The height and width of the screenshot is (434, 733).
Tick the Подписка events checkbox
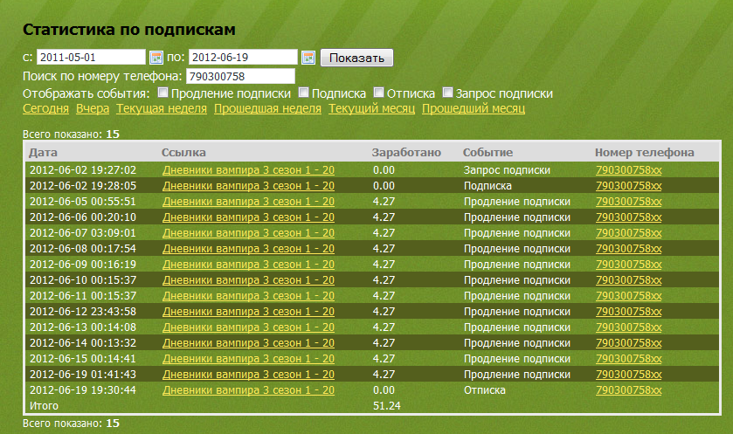[x=303, y=93]
